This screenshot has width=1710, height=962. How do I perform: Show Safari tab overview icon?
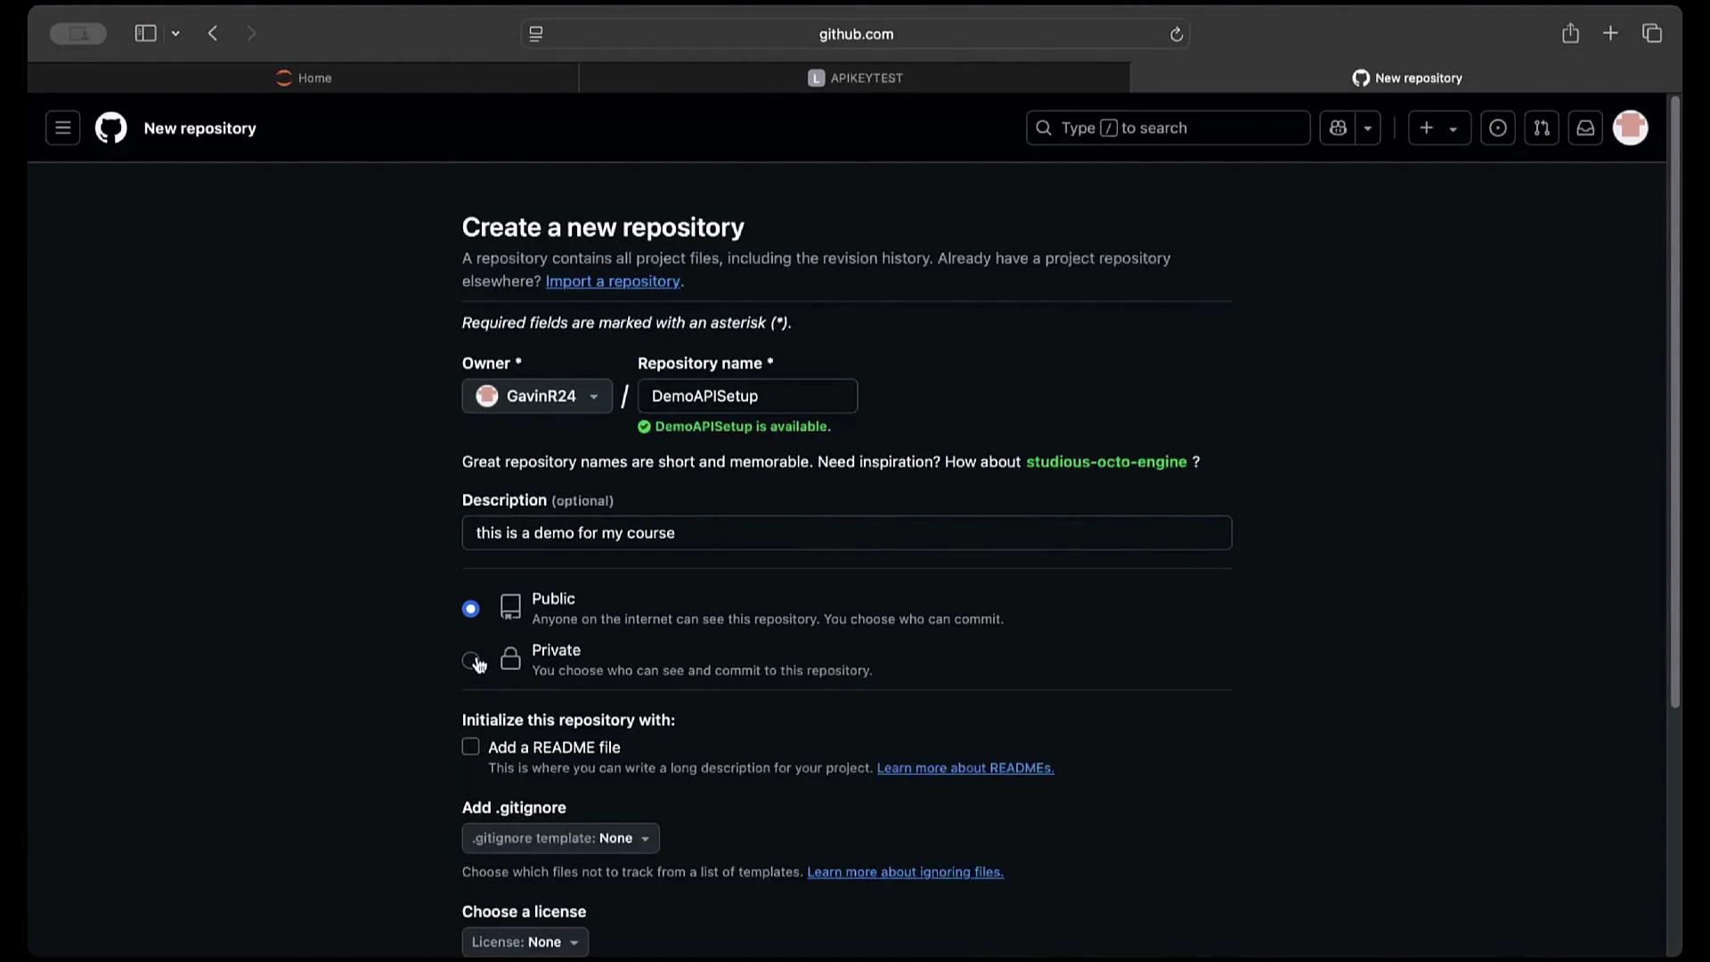(1652, 33)
